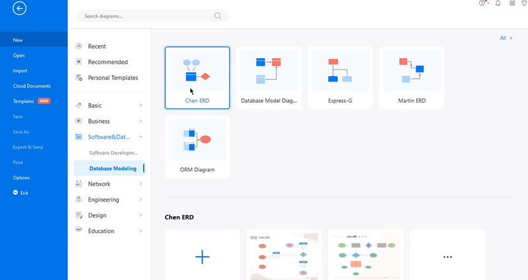Image resolution: width=528 pixels, height=280 pixels.
Task: Select the Express-G diagram icon
Action: click(340, 70)
